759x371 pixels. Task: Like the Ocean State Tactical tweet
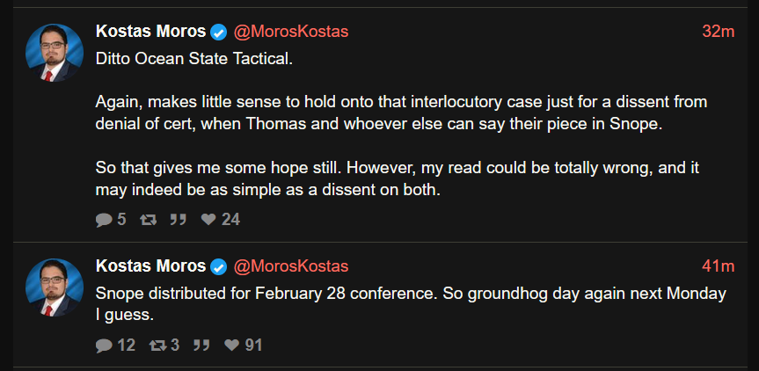point(208,220)
